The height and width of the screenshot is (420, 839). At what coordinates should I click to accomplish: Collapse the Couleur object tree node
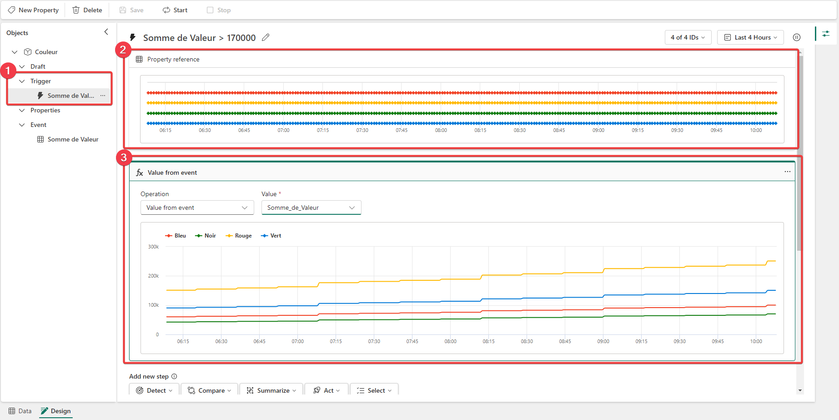pos(15,52)
